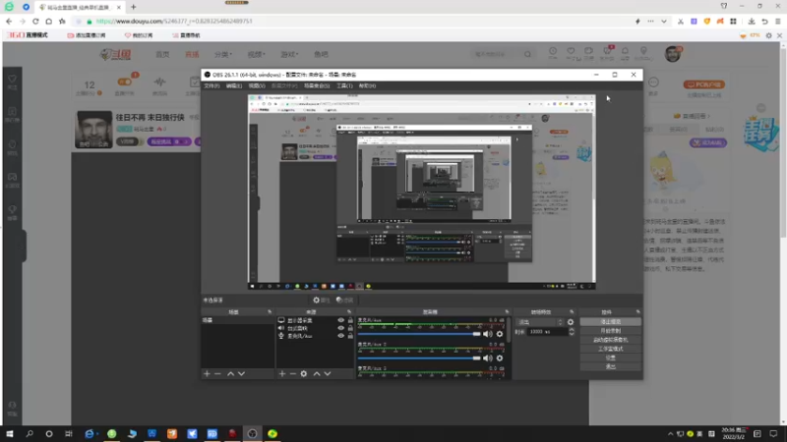Viewport: 787px width, 442px height.
Task: Move the scene up with the arrow
Action: point(230,374)
